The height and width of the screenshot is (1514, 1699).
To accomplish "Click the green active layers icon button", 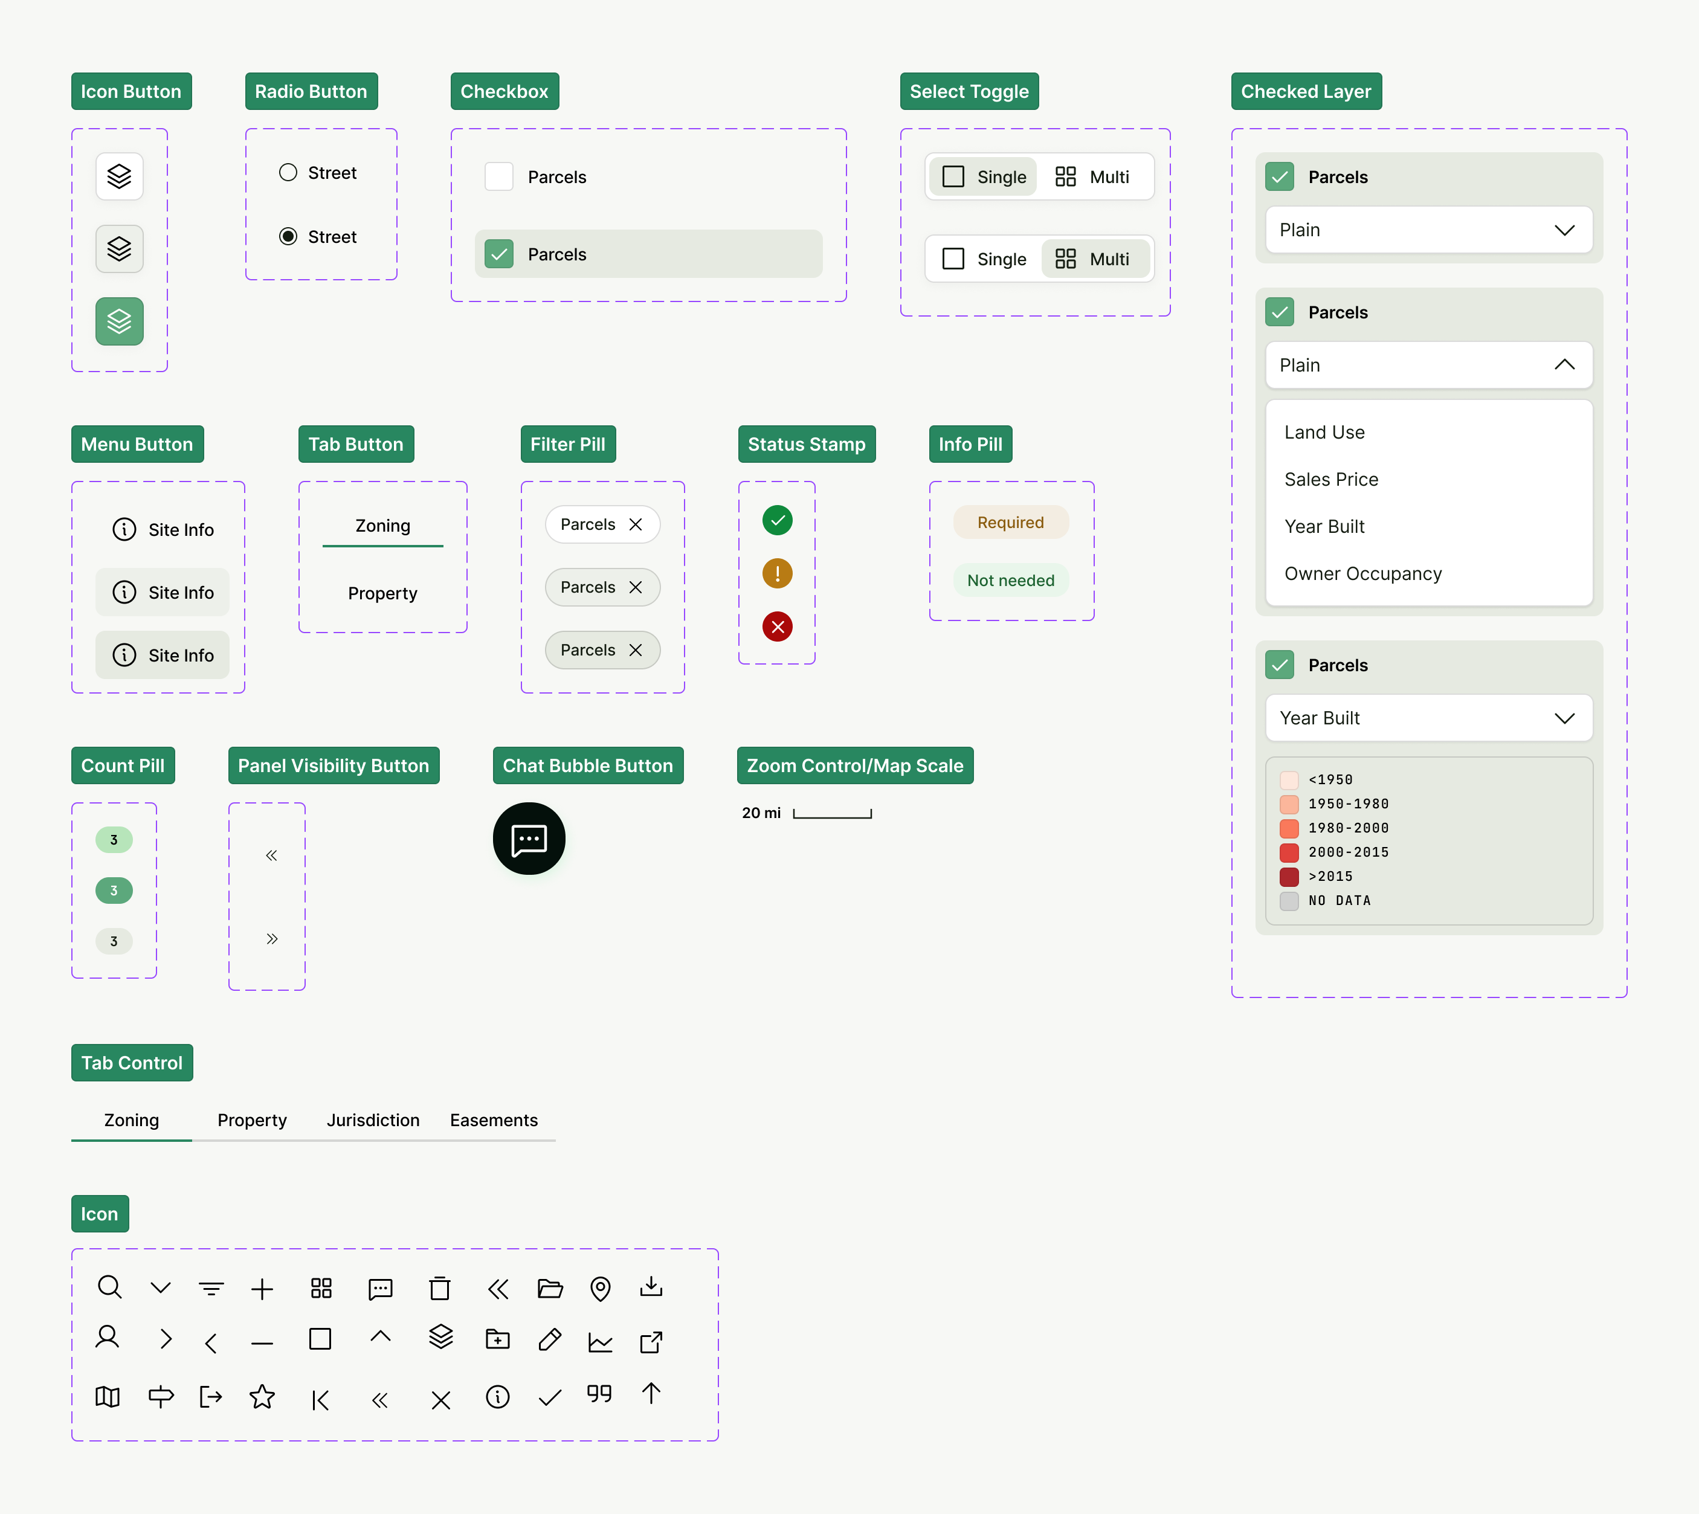I will click(119, 321).
